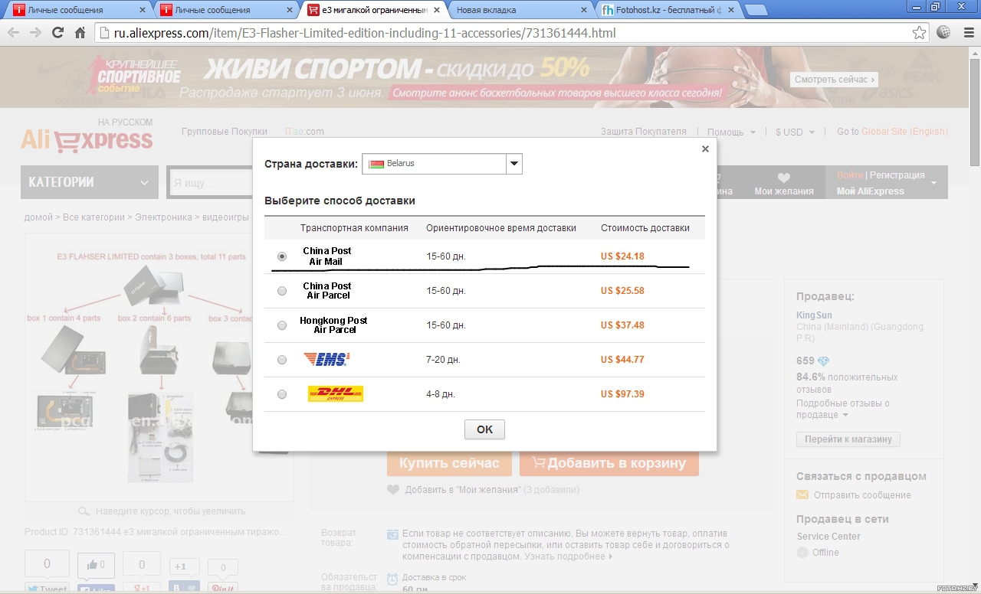Image resolution: width=981 pixels, height=594 pixels.
Task: Confirm shipping choice with OK button
Action: (x=484, y=429)
